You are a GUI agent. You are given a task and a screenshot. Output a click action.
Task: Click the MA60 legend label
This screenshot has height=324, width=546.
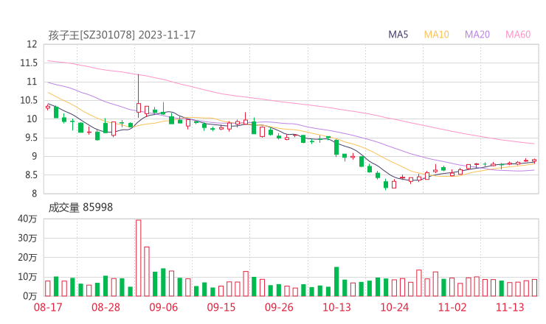point(518,35)
